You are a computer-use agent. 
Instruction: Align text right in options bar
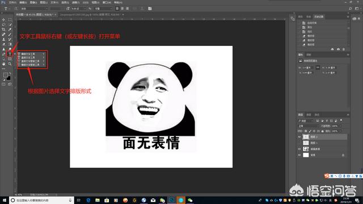127,8
